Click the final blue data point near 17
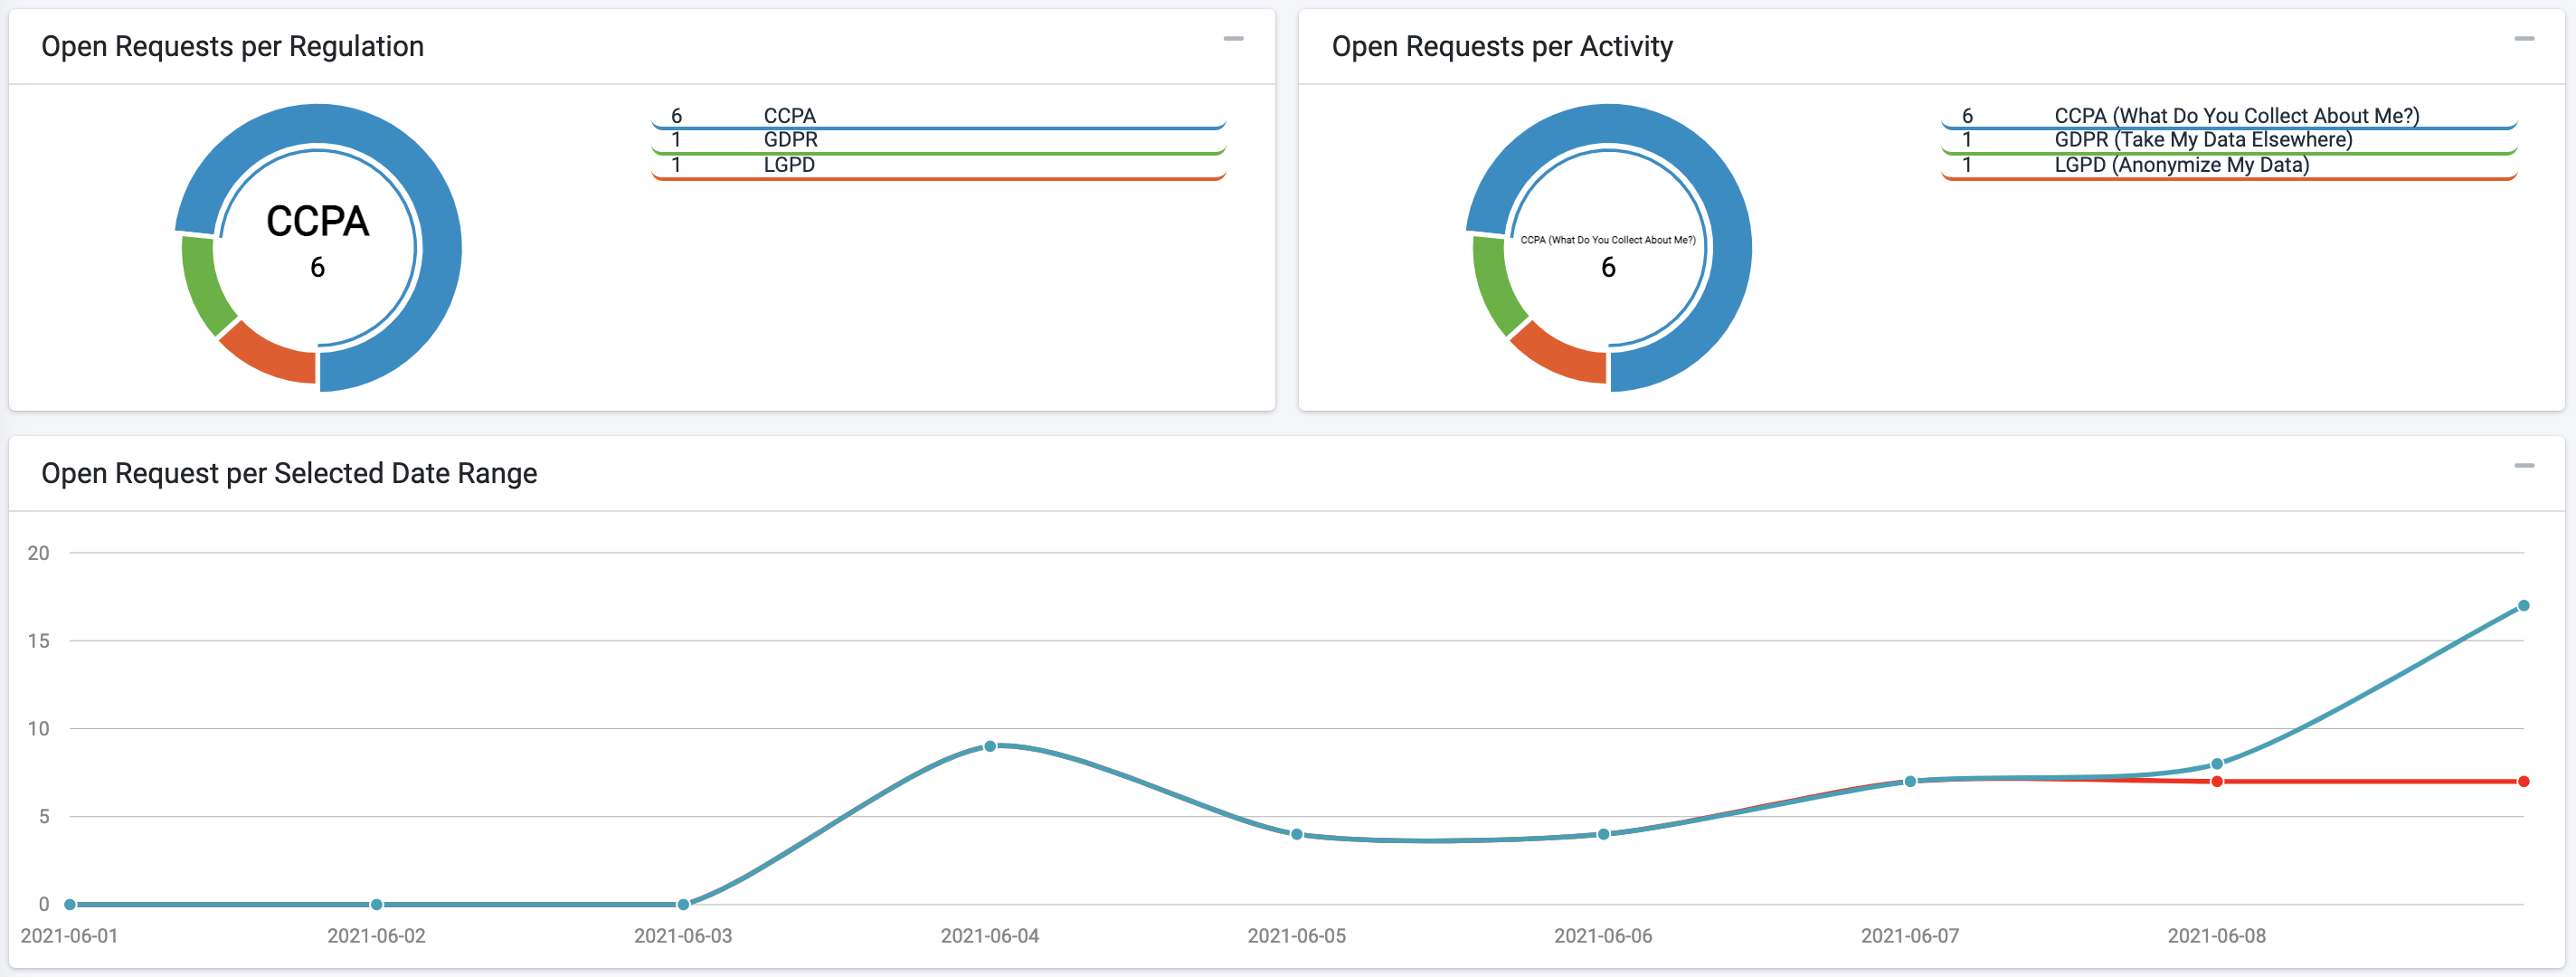Screen dimensions: 2576x977 click(x=2524, y=606)
